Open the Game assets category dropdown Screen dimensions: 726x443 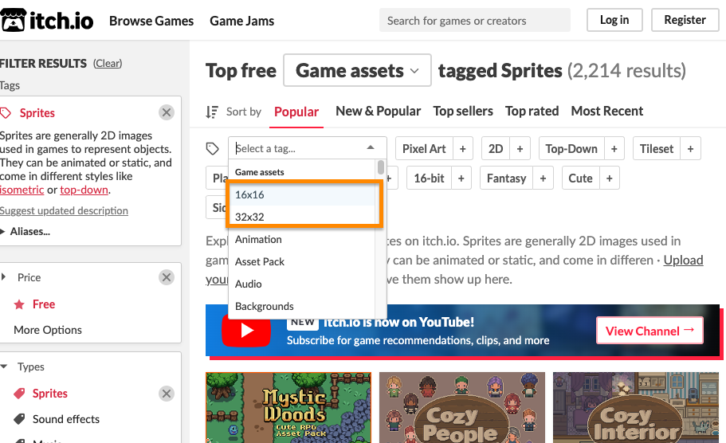pyautogui.click(x=357, y=71)
